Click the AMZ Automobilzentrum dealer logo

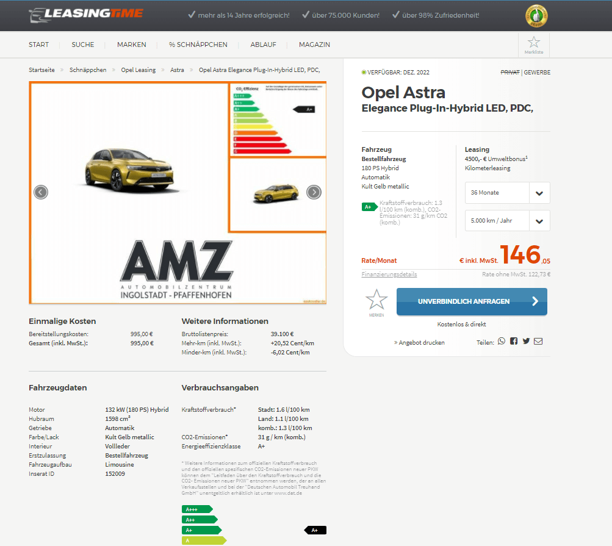click(x=176, y=269)
